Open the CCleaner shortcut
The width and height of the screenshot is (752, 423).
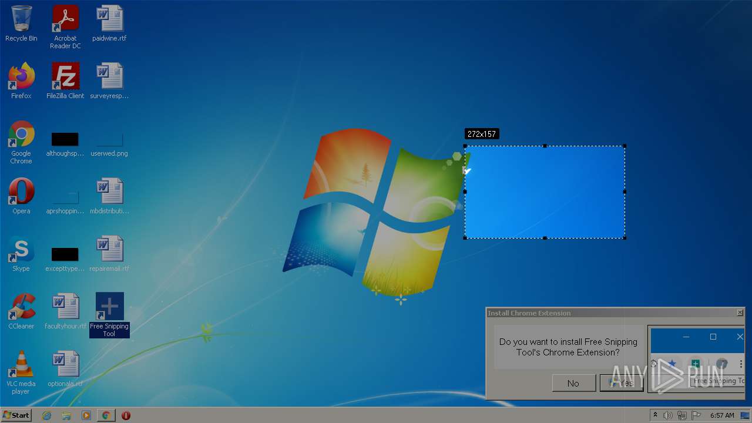(x=21, y=311)
